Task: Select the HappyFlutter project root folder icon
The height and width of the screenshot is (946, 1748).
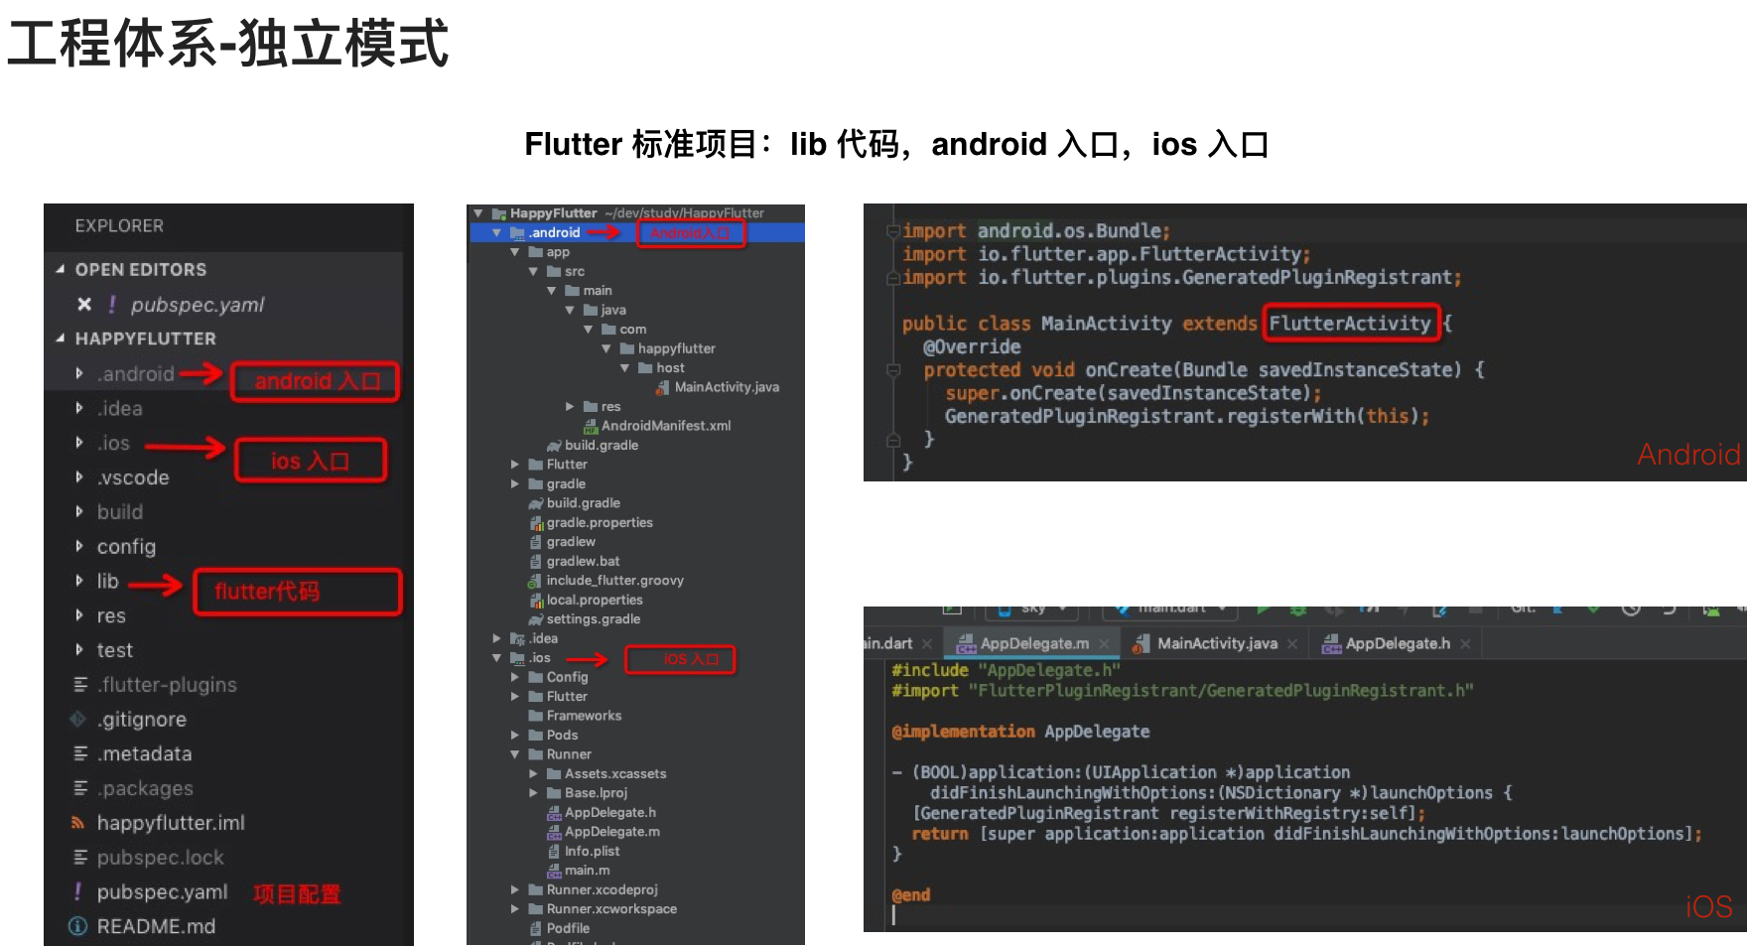Action: [x=499, y=213]
